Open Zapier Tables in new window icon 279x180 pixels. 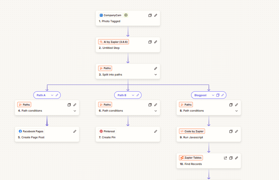click(225, 158)
